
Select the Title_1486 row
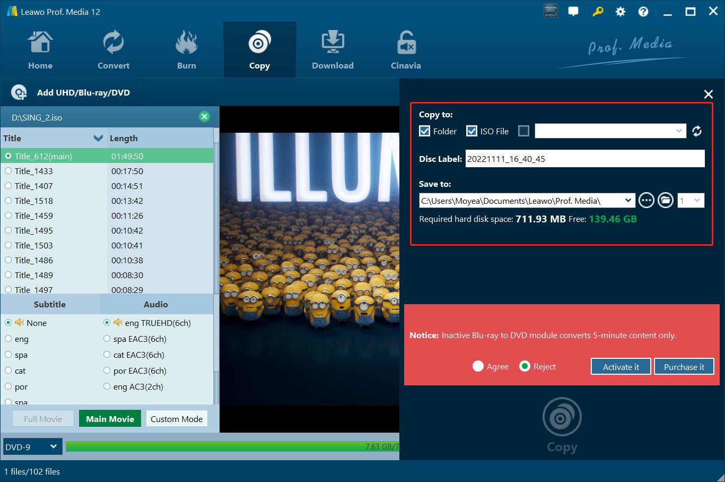(x=107, y=260)
